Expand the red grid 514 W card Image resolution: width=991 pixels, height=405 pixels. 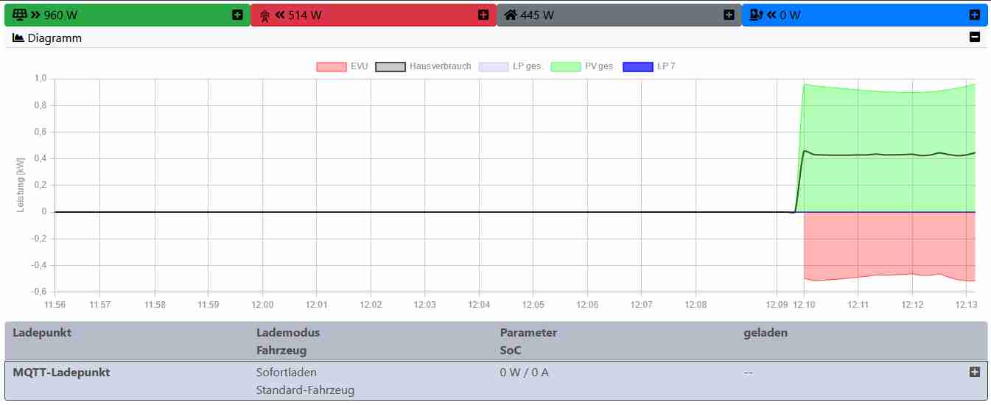(x=483, y=15)
